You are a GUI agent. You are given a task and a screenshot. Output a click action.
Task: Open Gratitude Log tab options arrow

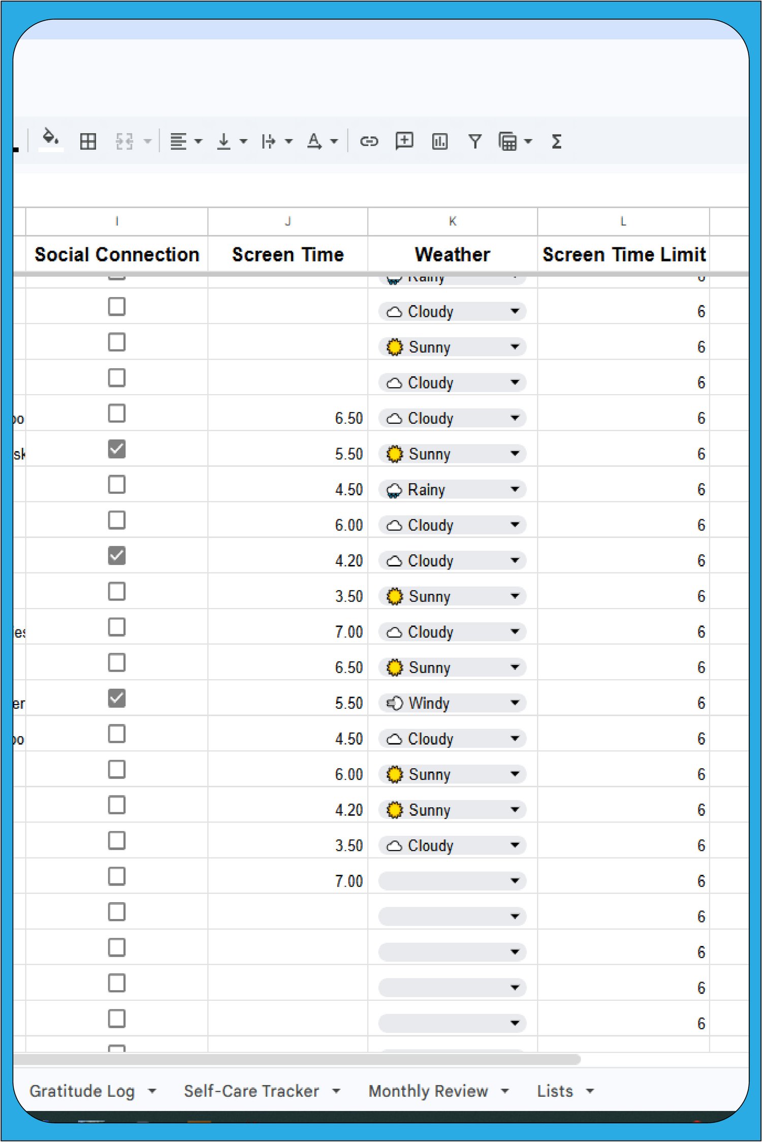[x=152, y=1091]
